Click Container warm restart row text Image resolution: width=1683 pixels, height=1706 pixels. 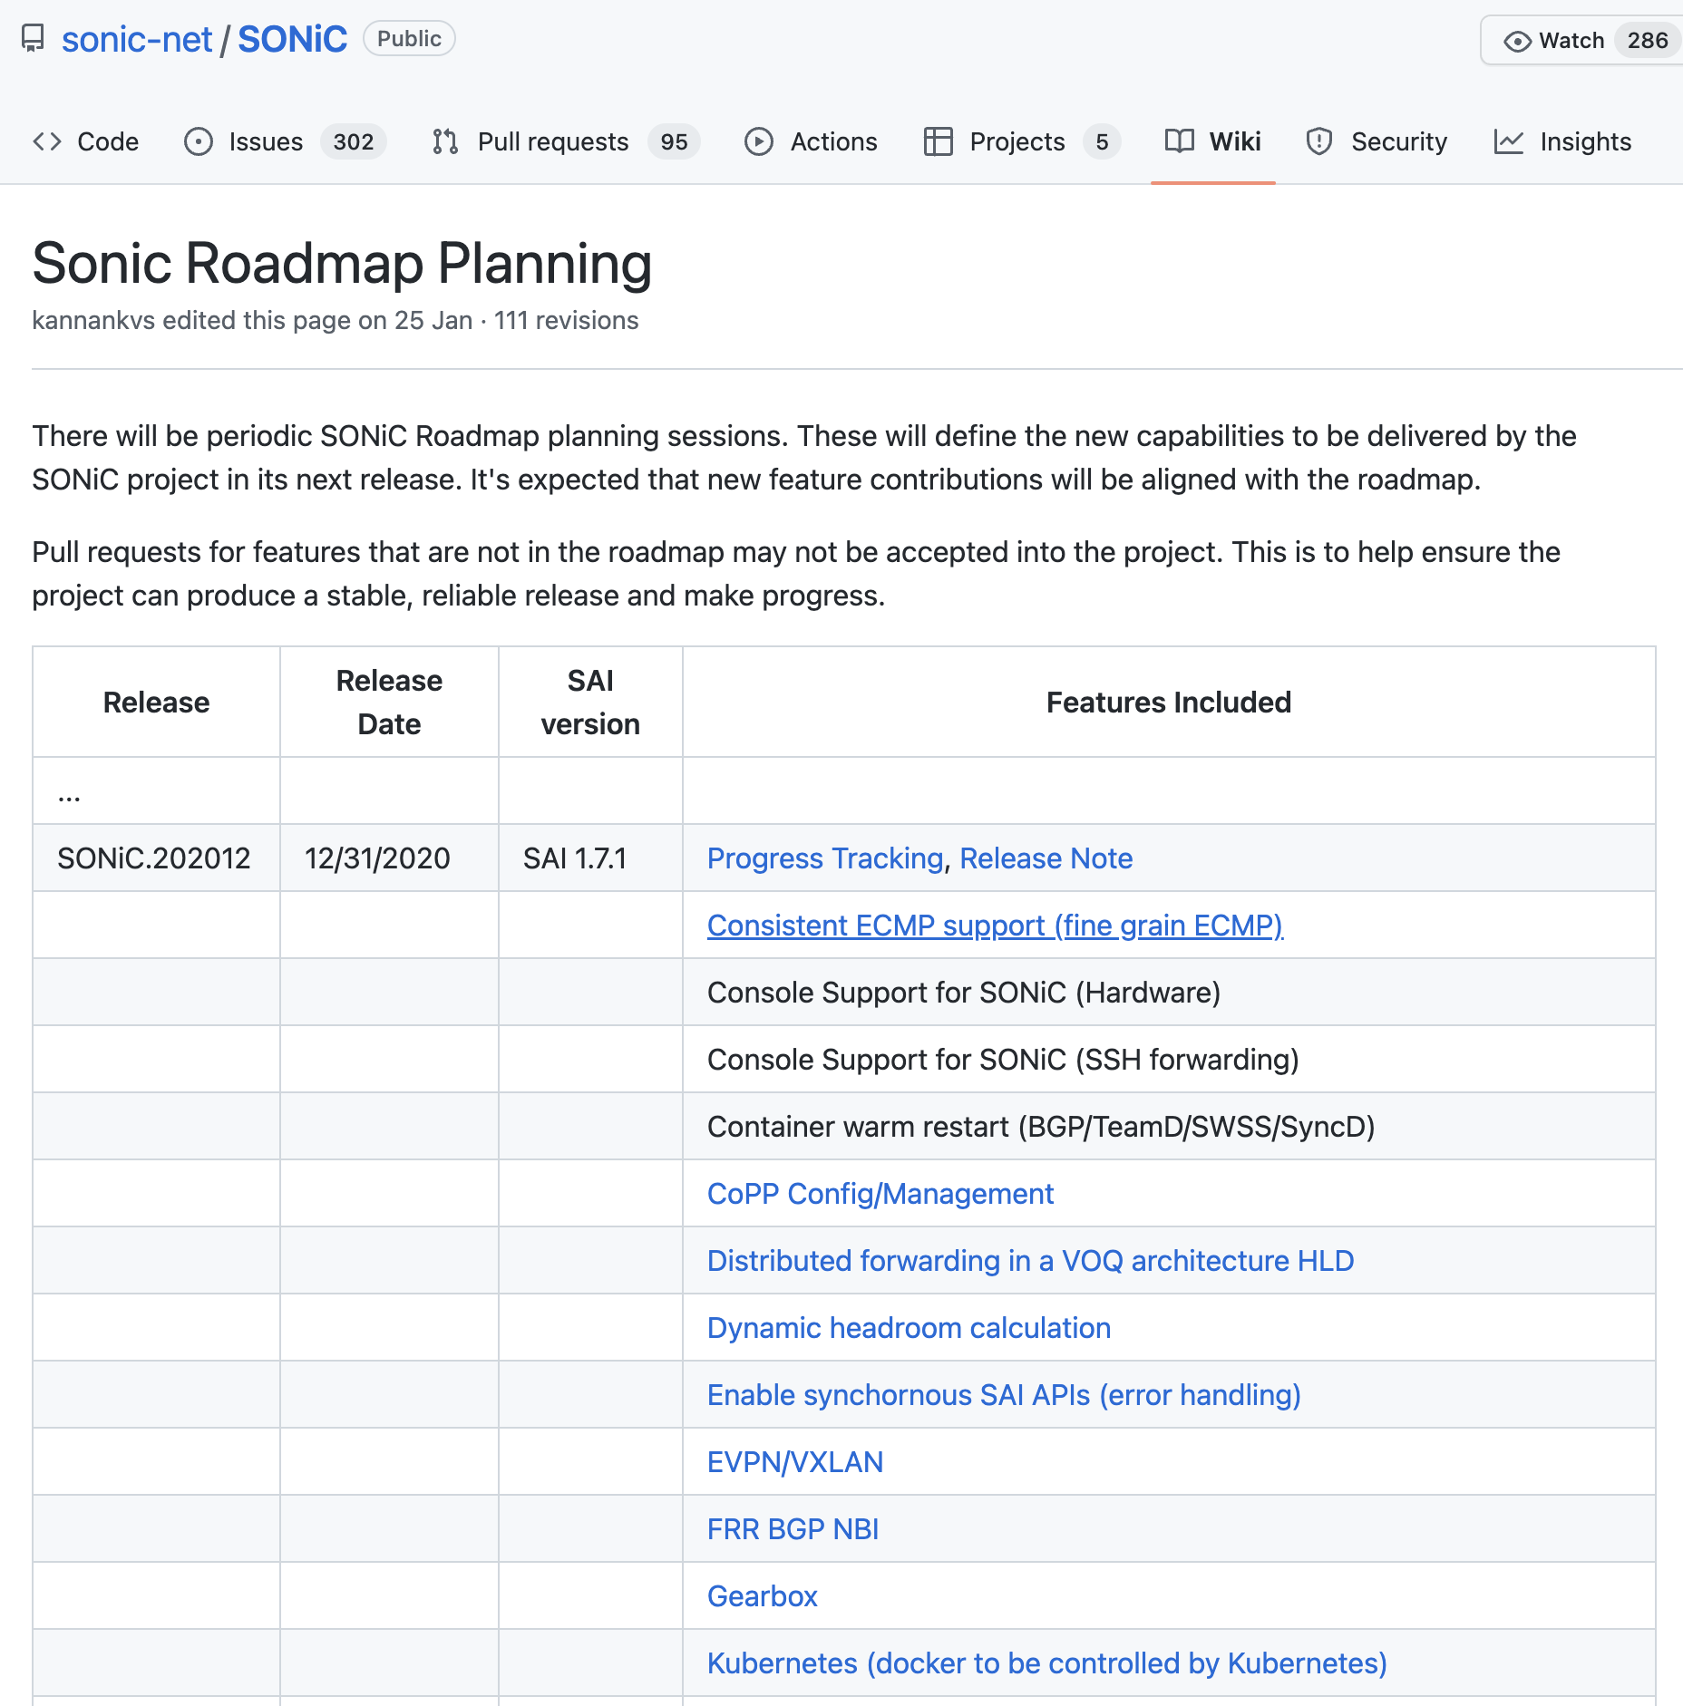[x=1041, y=1126]
